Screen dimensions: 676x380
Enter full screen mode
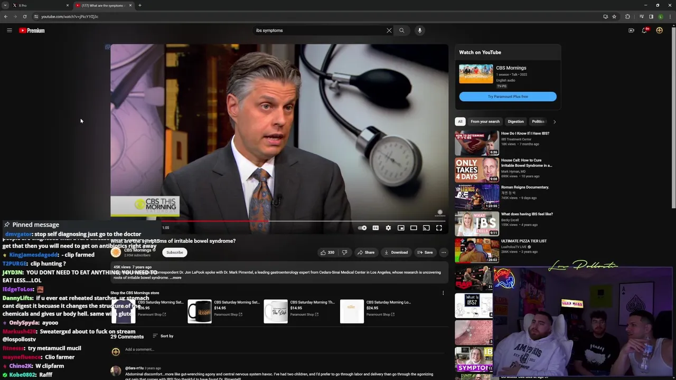pos(439,228)
